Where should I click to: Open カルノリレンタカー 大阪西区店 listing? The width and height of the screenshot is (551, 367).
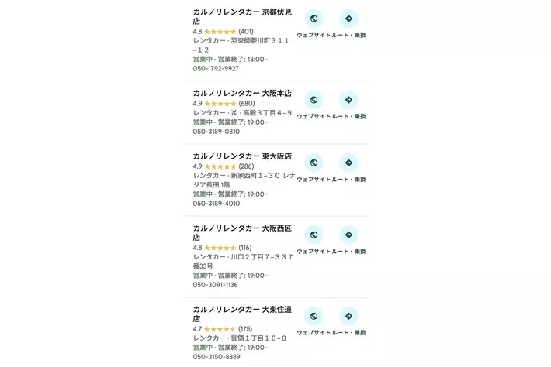point(242,228)
